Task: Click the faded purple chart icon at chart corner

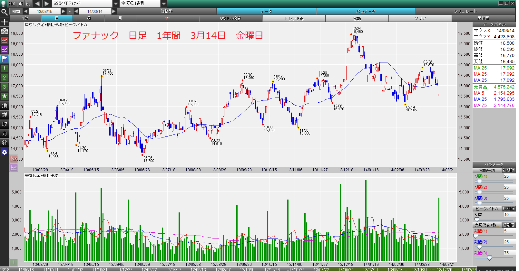Action: point(14,167)
